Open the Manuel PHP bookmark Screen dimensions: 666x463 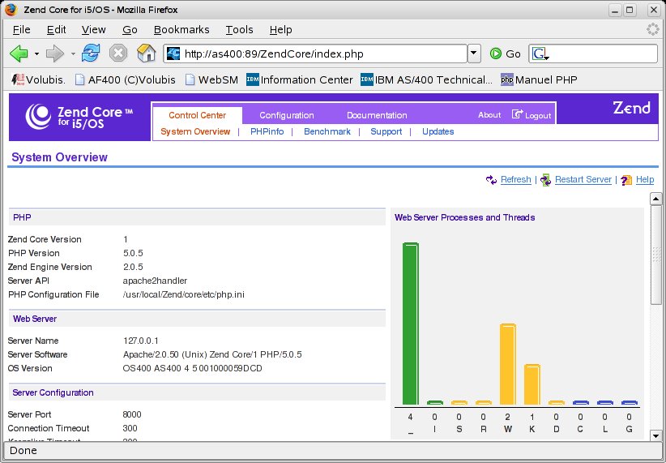pos(539,79)
